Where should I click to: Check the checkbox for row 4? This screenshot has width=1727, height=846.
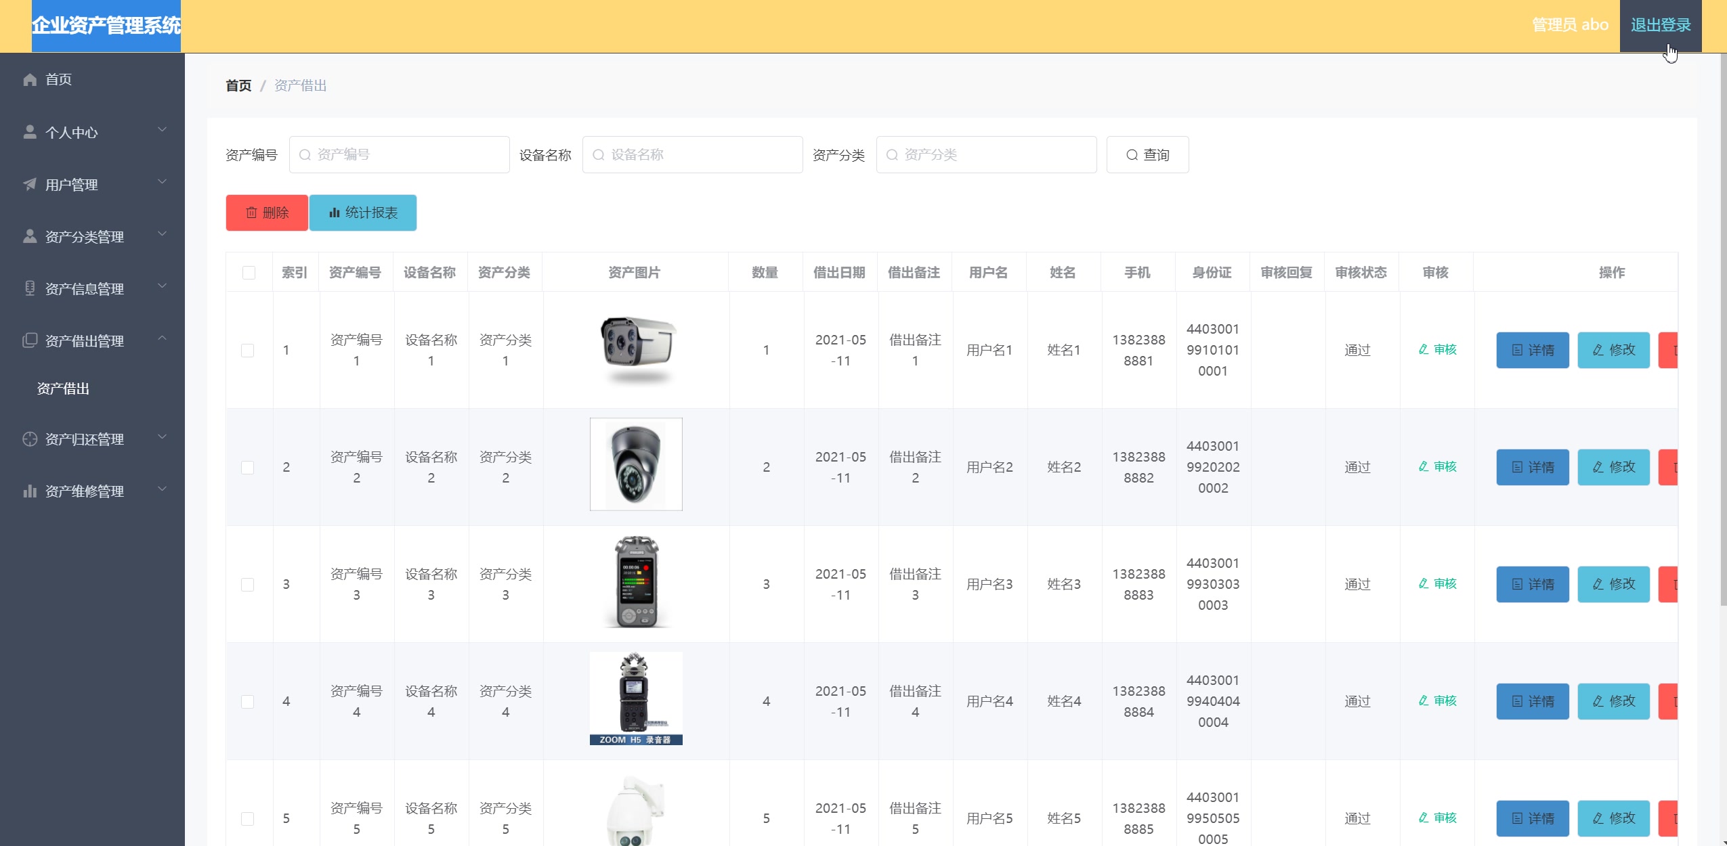pos(248,702)
